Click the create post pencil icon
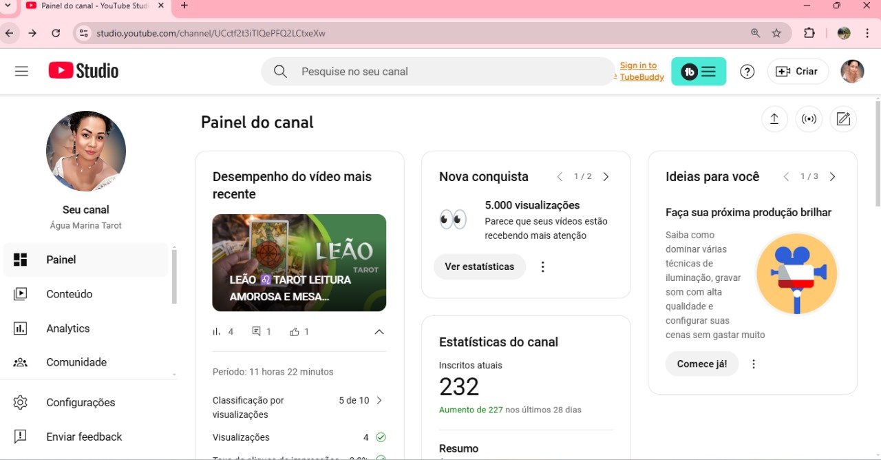 (843, 119)
